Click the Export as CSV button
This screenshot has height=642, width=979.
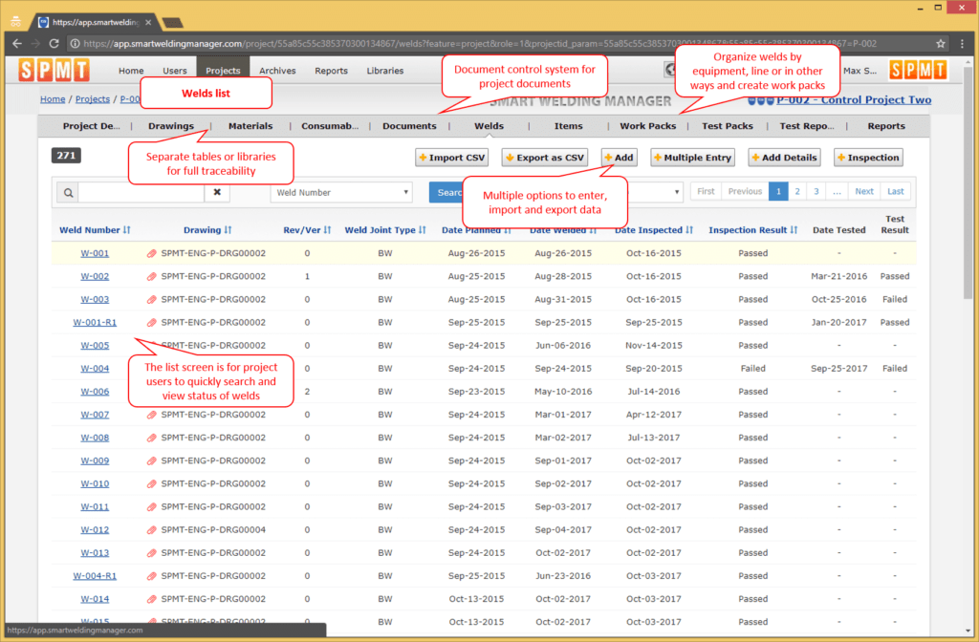tap(544, 158)
